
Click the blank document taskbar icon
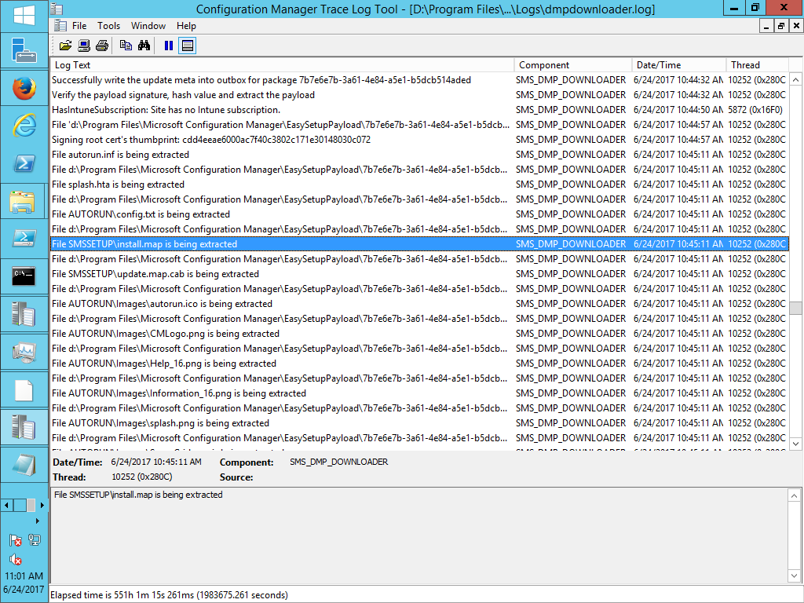tap(24, 390)
